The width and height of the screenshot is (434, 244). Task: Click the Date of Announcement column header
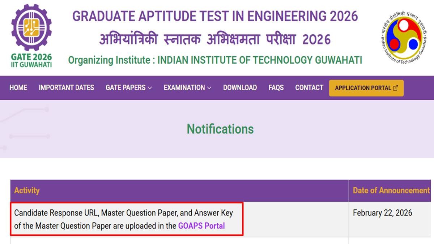[391, 191]
